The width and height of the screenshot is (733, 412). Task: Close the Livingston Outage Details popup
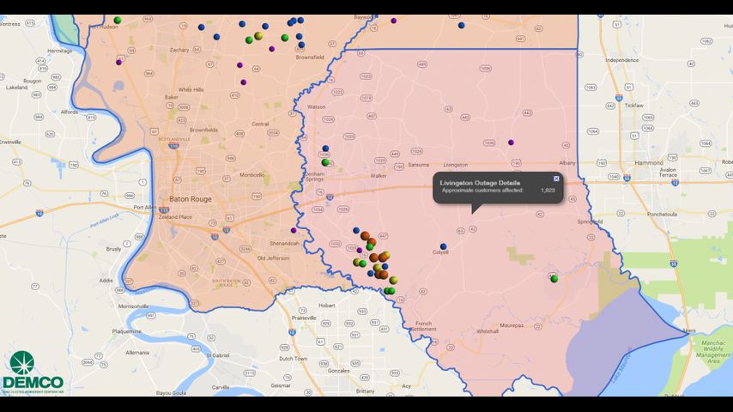[x=556, y=179]
